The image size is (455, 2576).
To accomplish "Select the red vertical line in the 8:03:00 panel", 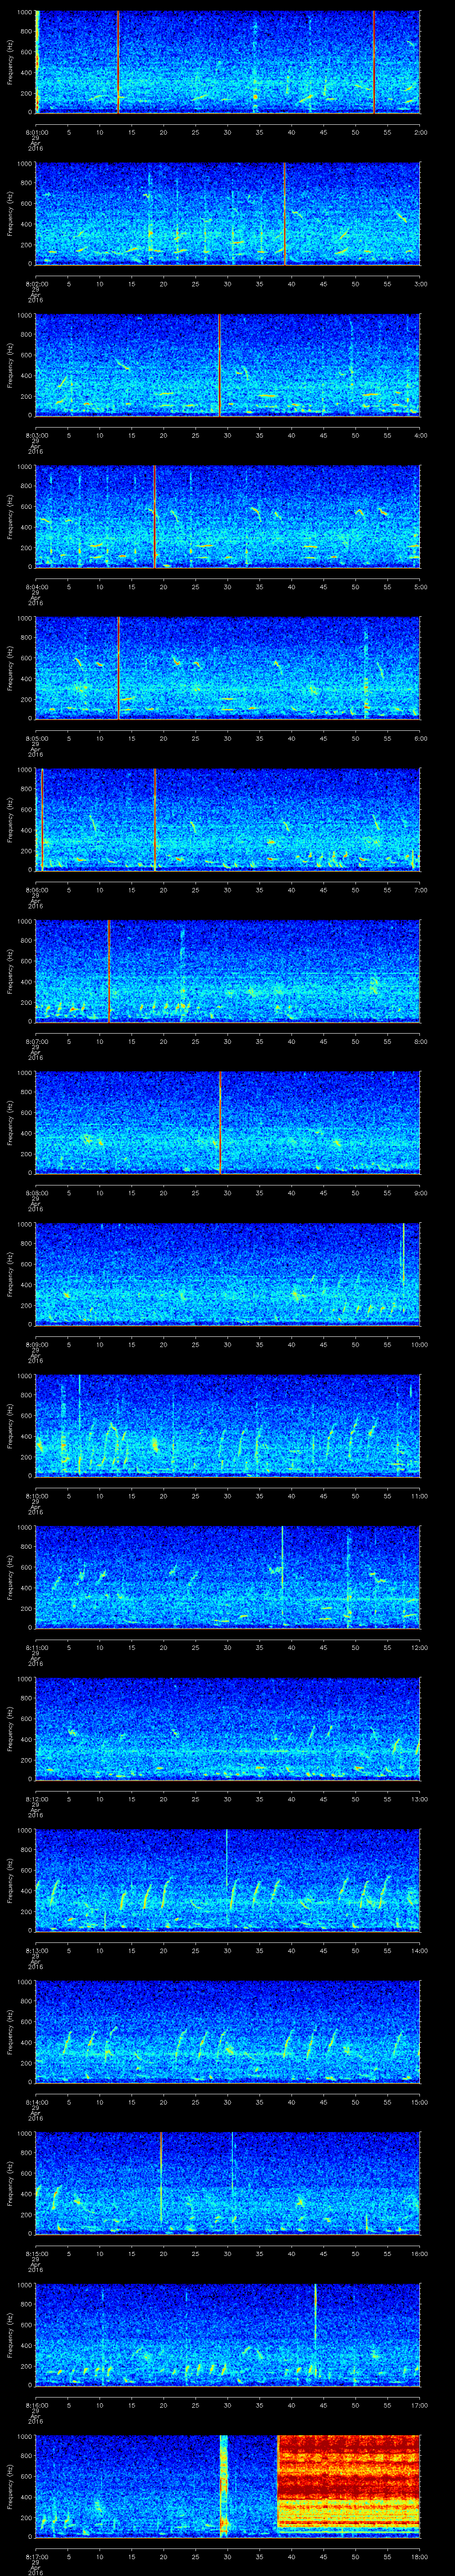I will coord(219,365).
